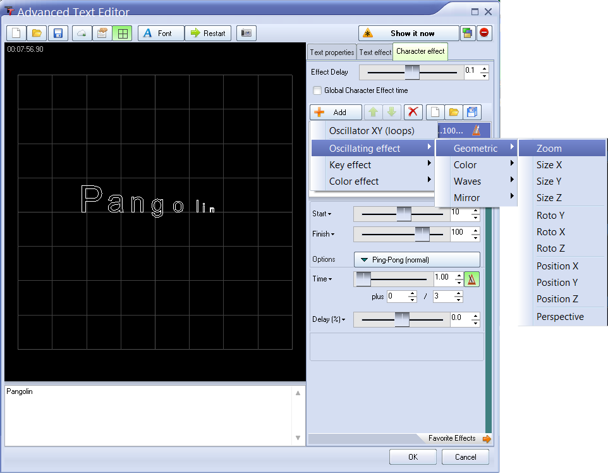Viewport: 608px width, 473px height.
Task: Select Position Z effect
Action: pos(562,299)
